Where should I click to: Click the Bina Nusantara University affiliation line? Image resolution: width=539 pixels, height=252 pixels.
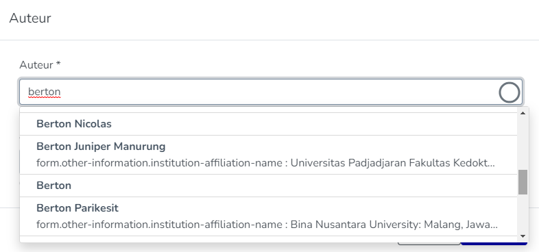click(x=267, y=225)
